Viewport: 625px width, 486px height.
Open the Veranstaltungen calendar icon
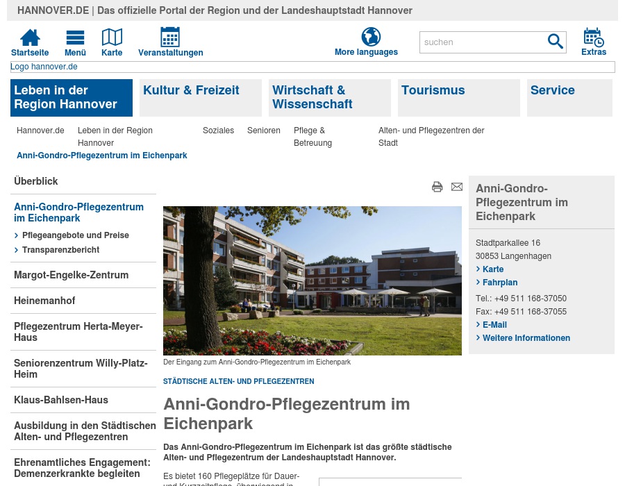click(x=170, y=37)
